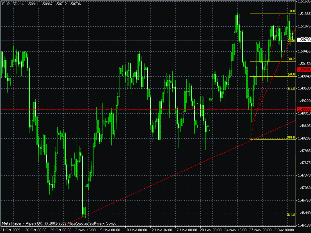
Task: Click the Fibonacci 161.8 level label
Action: point(291,215)
